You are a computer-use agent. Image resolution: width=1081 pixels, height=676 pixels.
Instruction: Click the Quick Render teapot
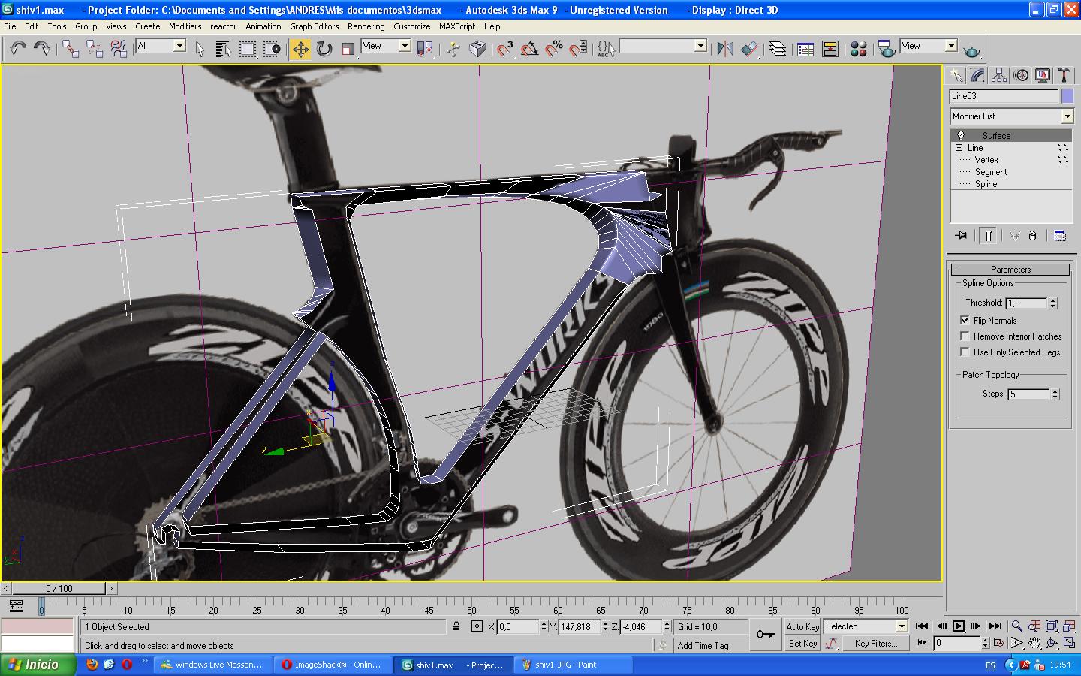971,50
